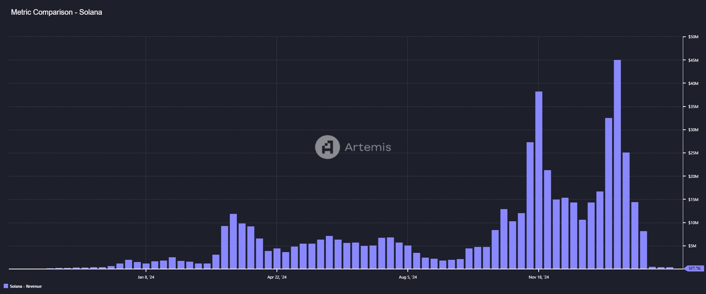
Task: Click the $40M y-axis label
Action: click(x=693, y=83)
